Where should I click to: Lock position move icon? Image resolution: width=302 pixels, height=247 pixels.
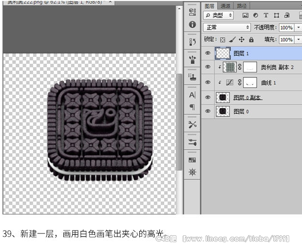242,39
